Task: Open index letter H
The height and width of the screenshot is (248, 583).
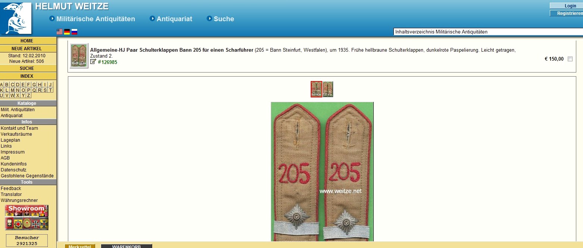Action: [x=40, y=85]
